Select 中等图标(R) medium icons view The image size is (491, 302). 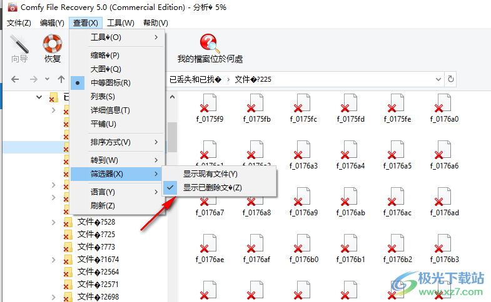pyautogui.click(x=118, y=83)
